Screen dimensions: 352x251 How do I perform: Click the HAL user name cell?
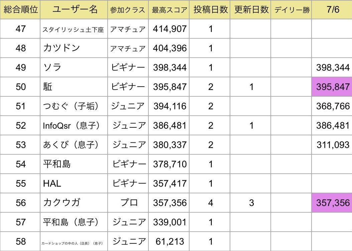[x=74, y=183]
